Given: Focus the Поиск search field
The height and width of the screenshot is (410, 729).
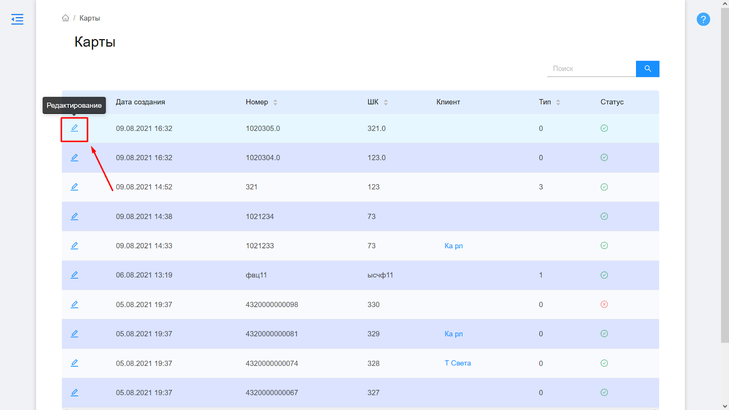Looking at the screenshot, I should [x=591, y=69].
